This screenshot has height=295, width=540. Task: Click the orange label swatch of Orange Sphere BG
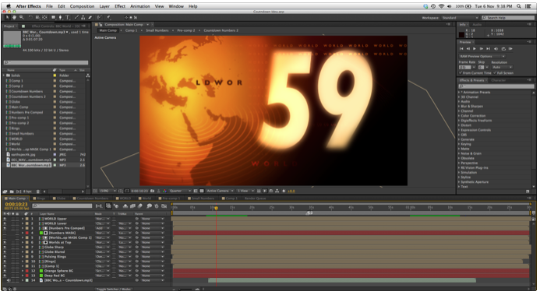pos(27,271)
